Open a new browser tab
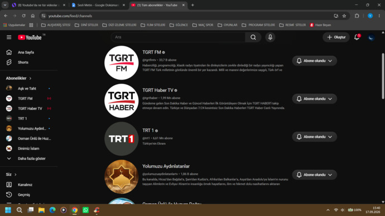 click(192, 5)
